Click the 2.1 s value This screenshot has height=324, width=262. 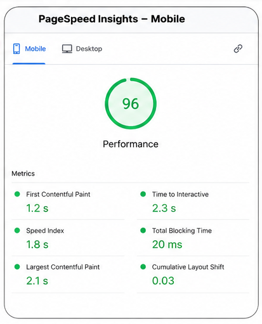(x=37, y=281)
